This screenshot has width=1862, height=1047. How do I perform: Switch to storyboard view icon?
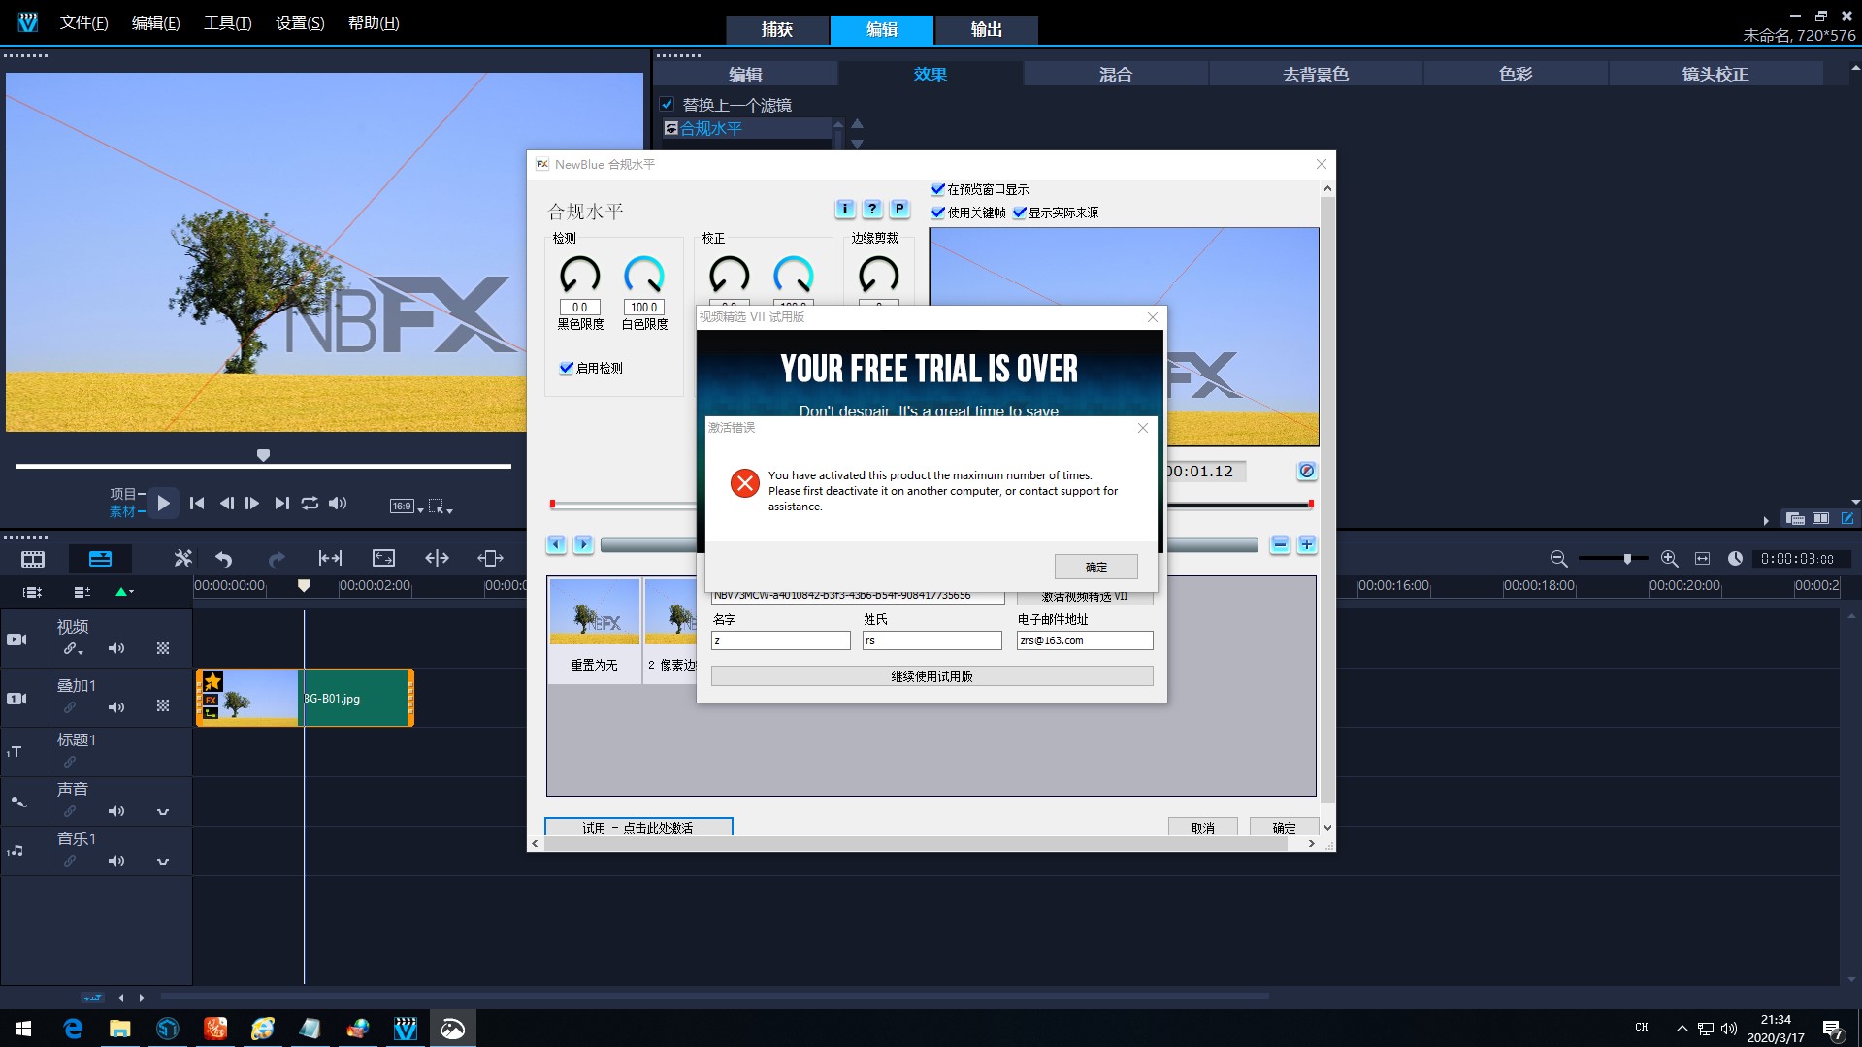click(x=33, y=558)
